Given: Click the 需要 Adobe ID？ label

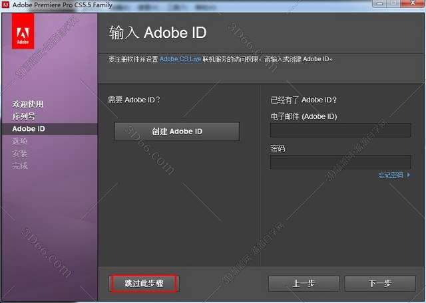Looking at the screenshot, I should click(134, 100).
